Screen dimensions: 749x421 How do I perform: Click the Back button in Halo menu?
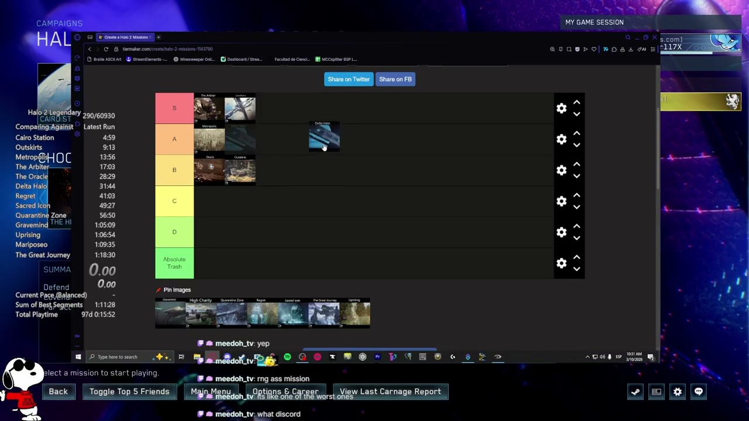58,392
